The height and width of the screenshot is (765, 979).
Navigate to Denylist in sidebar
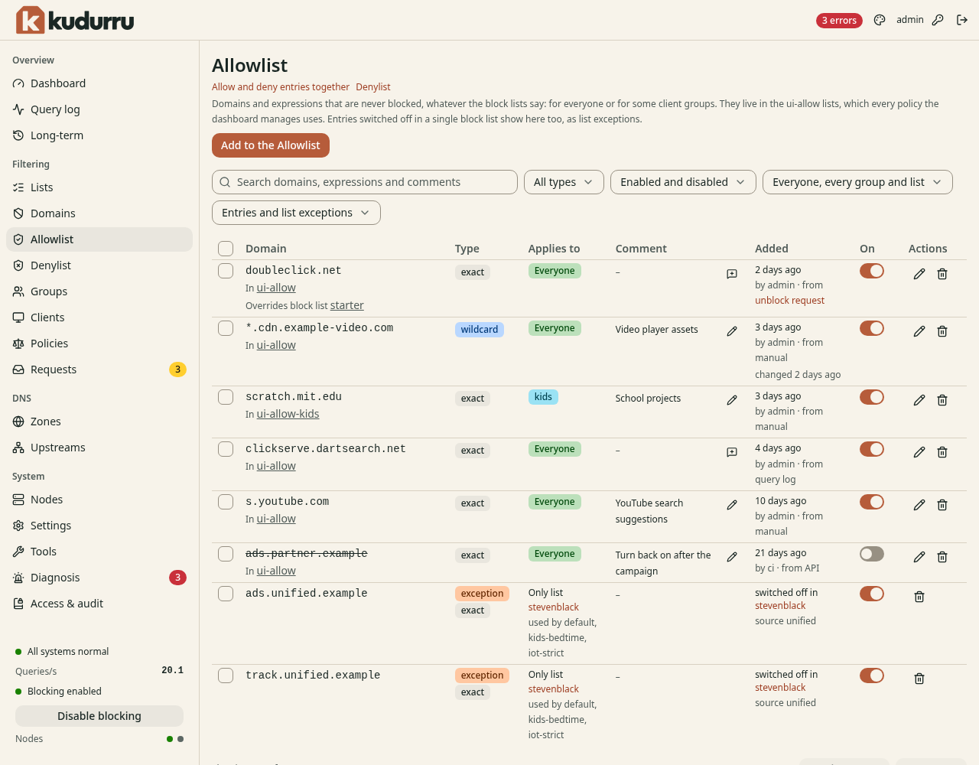(99, 265)
